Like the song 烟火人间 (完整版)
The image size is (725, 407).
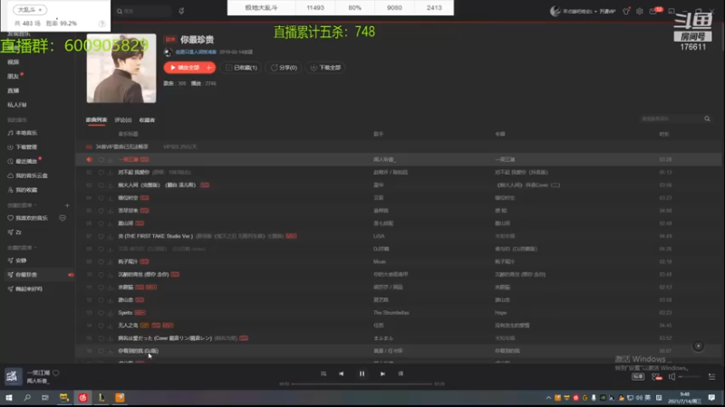101,185
